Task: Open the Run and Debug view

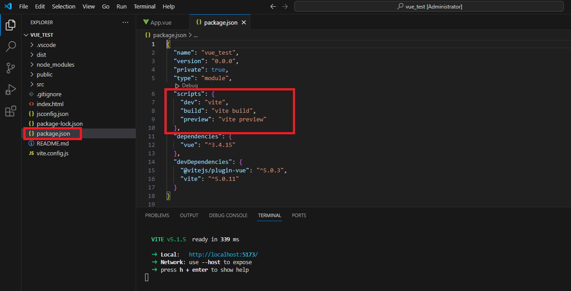Action: pos(11,90)
